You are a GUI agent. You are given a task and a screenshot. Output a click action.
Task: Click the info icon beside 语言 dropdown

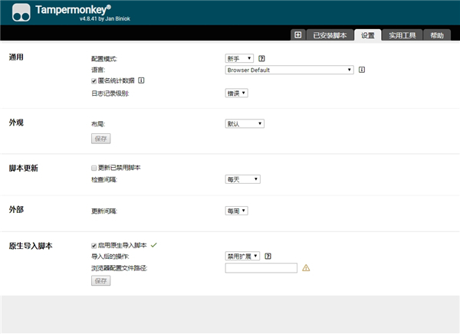coord(361,70)
